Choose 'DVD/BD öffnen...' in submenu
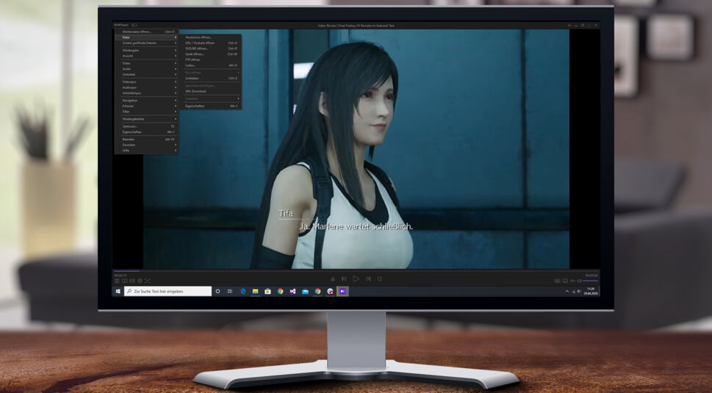 [210, 48]
